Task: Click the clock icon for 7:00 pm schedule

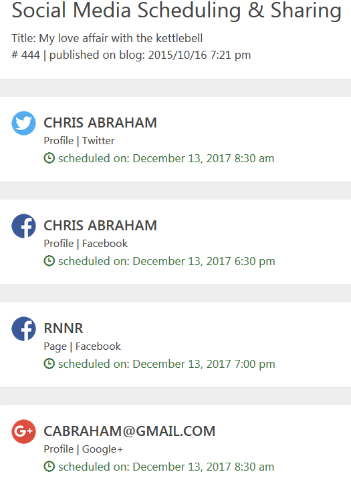Action: [x=49, y=364]
